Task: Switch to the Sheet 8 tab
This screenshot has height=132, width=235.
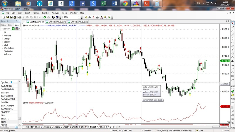Action: pyautogui.click(x=103, y=127)
